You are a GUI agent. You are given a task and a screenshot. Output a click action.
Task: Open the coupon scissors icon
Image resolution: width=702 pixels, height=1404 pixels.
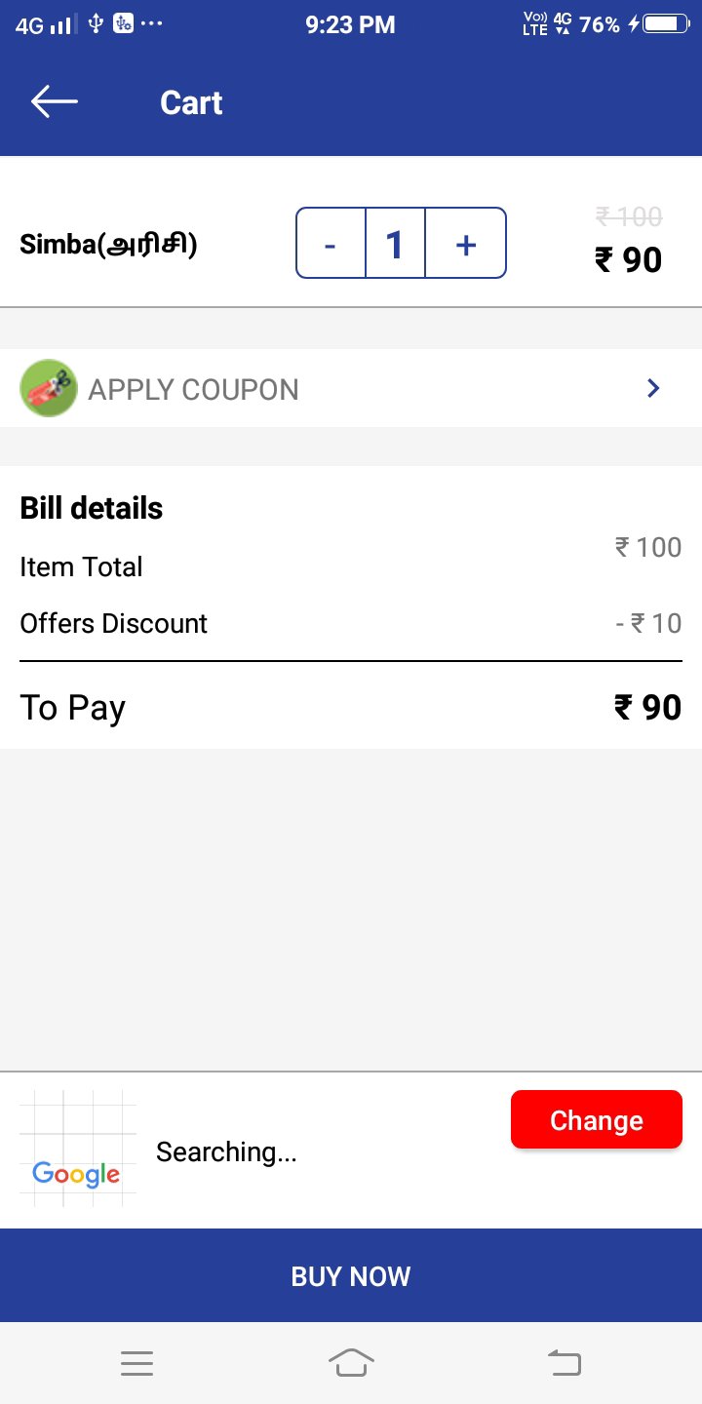49,388
